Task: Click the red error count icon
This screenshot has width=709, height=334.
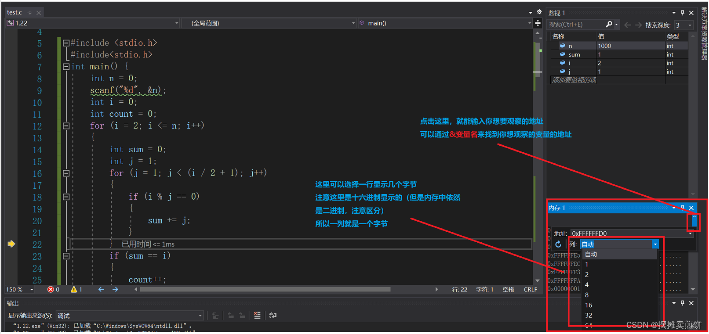Action: (x=51, y=290)
